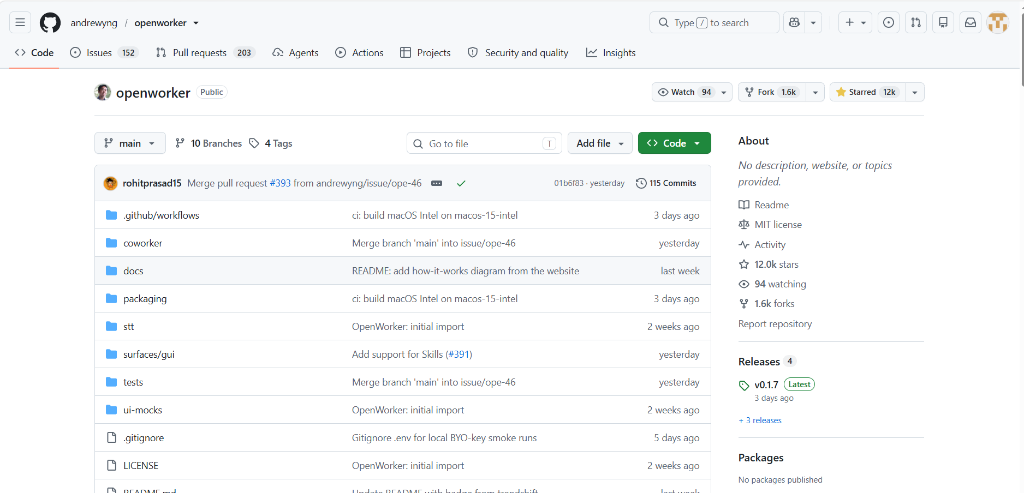Click the LICENSE file icon
The width and height of the screenshot is (1024, 493).
(112, 465)
